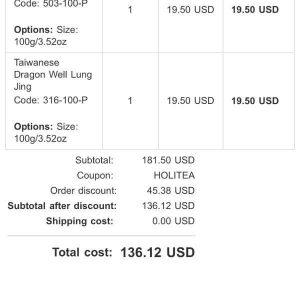Click the Coupon: label

click(95, 175)
